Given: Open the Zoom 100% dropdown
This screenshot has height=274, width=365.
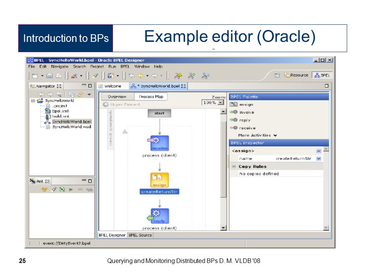Looking at the screenshot, I should [221, 102].
